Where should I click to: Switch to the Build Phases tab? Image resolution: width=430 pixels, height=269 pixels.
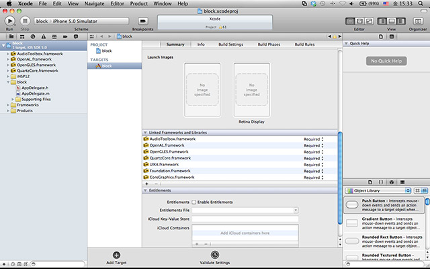point(269,44)
